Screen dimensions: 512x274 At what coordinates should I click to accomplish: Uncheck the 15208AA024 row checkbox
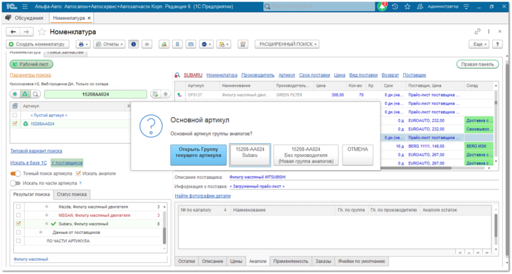(14, 124)
